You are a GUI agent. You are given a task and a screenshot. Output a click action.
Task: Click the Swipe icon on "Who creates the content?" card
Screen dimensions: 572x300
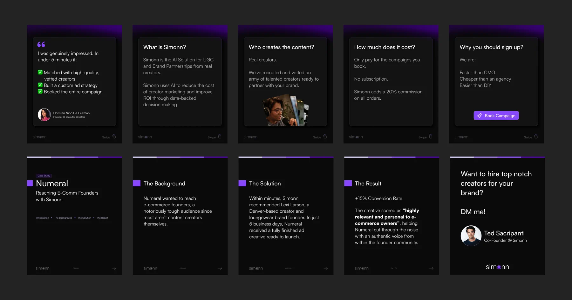tap(325, 137)
